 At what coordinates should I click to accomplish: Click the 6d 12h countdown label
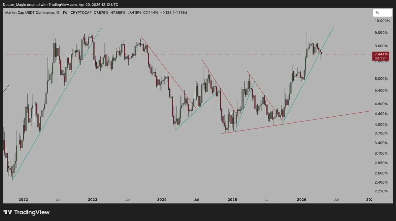click(381, 58)
